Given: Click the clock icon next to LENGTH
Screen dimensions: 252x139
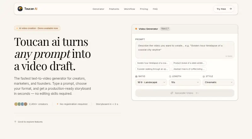Looking at the screenshot, I should pos(170,76).
